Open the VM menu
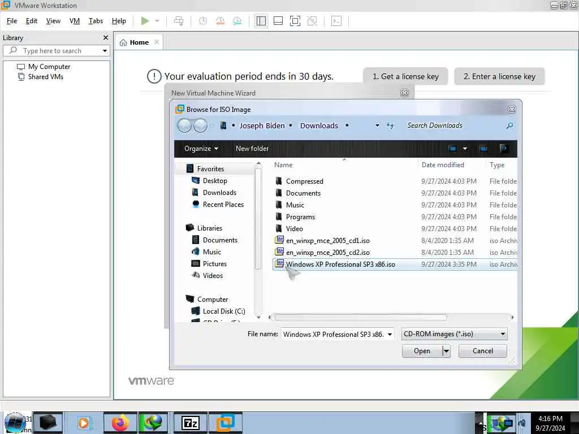Screen dimensions: 579x434 (x=75, y=21)
